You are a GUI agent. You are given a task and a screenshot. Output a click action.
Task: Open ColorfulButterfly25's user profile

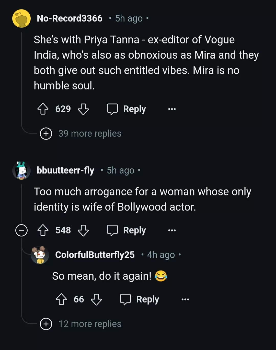(95, 255)
